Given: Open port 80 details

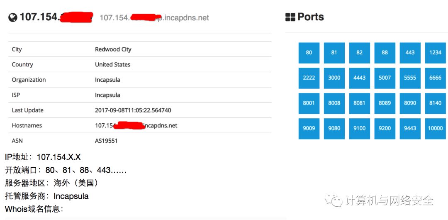Looking at the screenshot, I should (309, 53).
